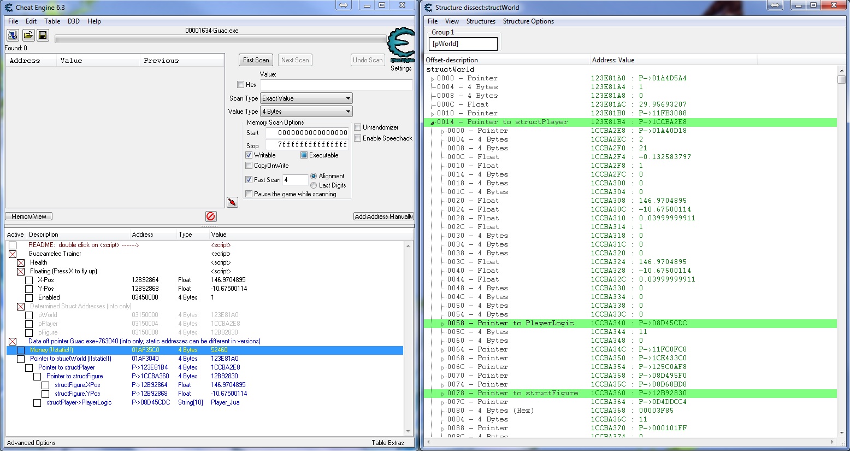Viewport: 850px width, 451px height.
Task: Click the Fast Scan alignment value field
Action: (296, 180)
